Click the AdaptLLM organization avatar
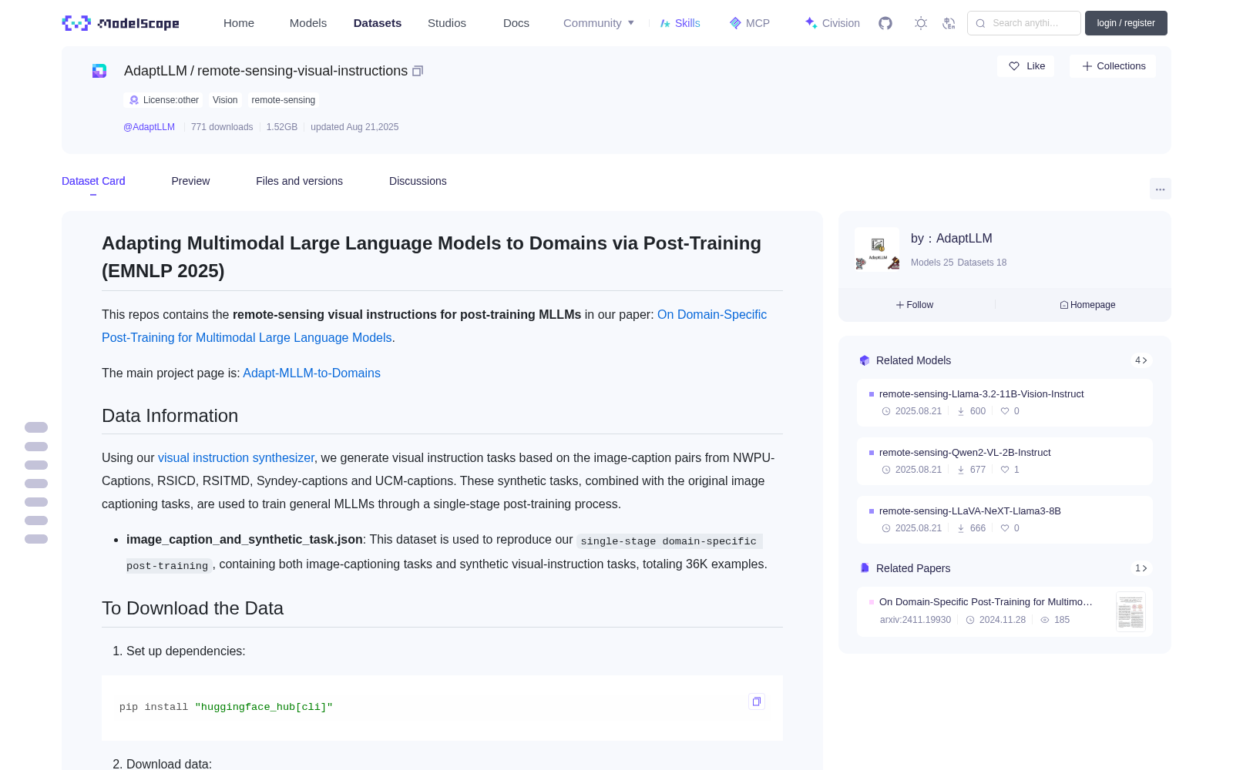Screen dimensions: 1233x770 [x=877, y=249]
